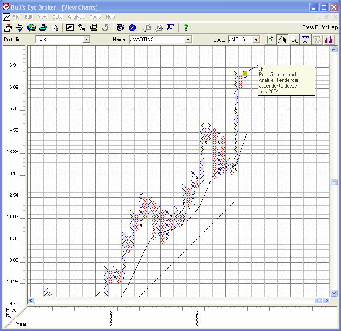
Task: Open the Tools menu
Action: (x=95, y=17)
